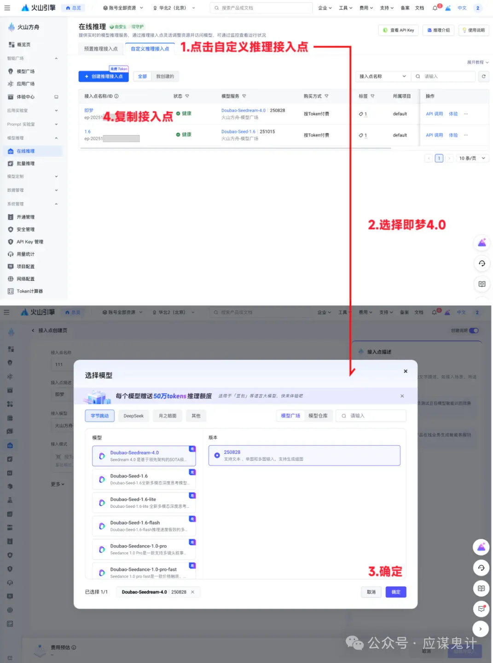Switch to 模型广场 in the dialog

point(290,416)
